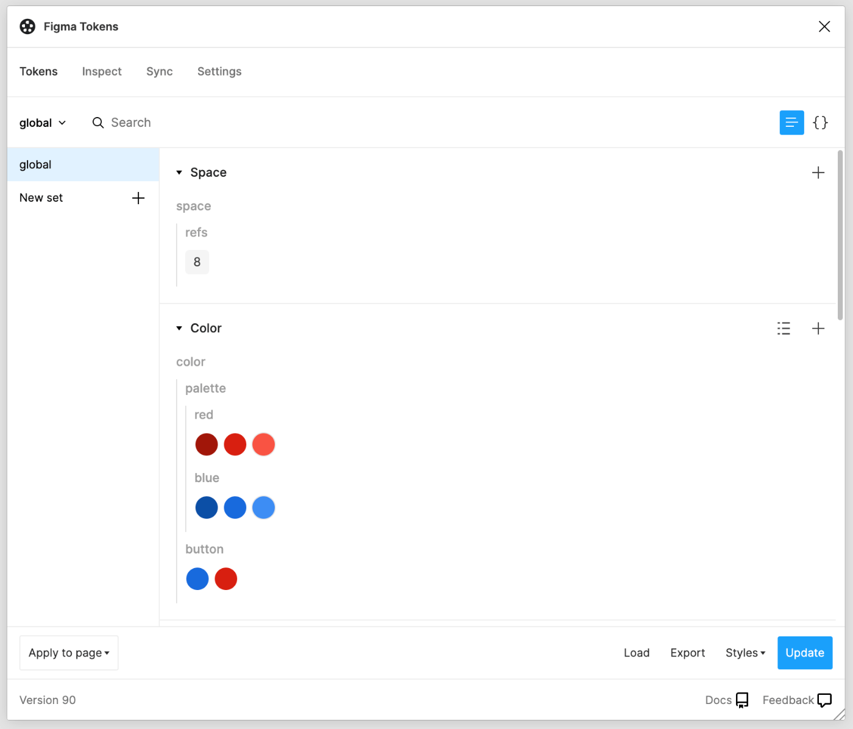
Task: Open Feedback speech bubble icon
Action: 824,700
